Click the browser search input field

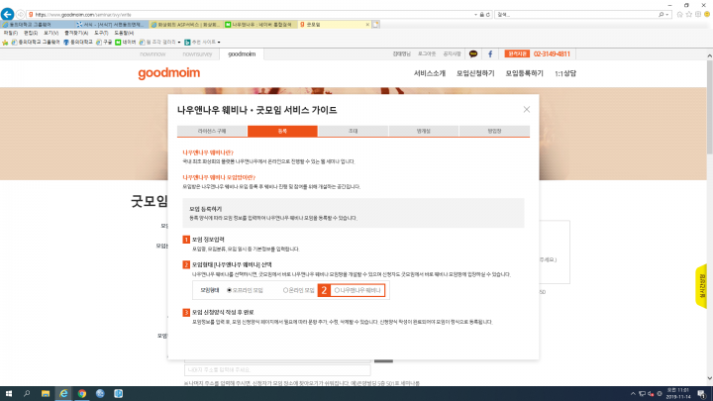coord(576,15)
